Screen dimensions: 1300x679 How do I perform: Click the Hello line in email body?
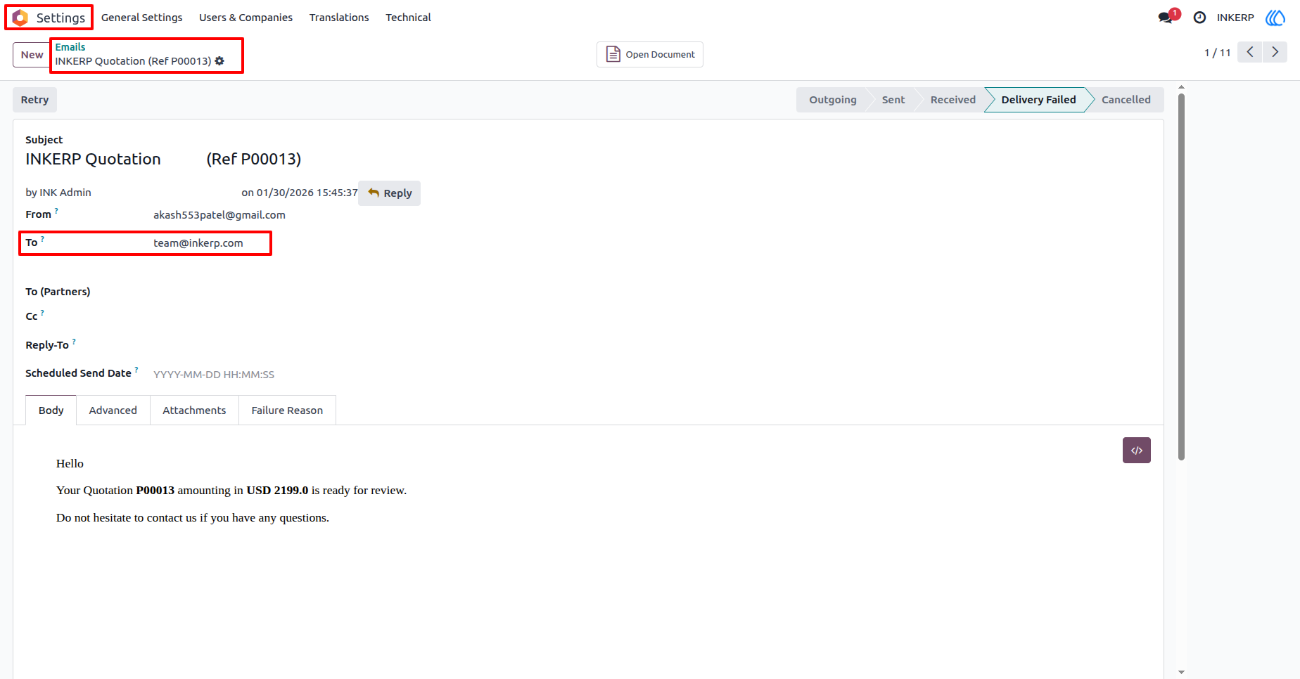coord(70,464)
